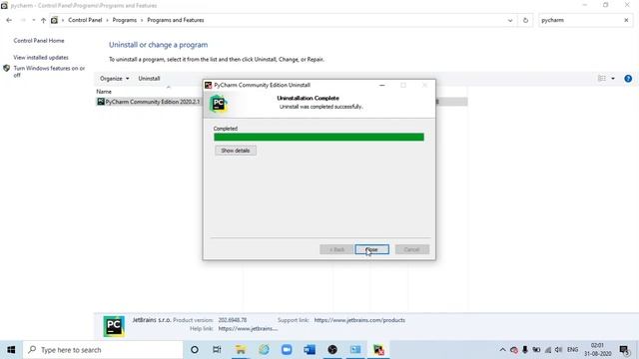The image size is (639, 359).
Task: Go up one level with the up arrow
Action: tap(43, 20)
